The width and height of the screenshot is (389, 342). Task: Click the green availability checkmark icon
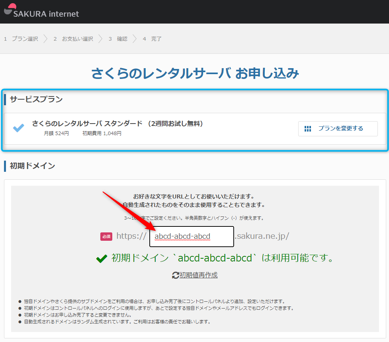[x=102, y=259]
